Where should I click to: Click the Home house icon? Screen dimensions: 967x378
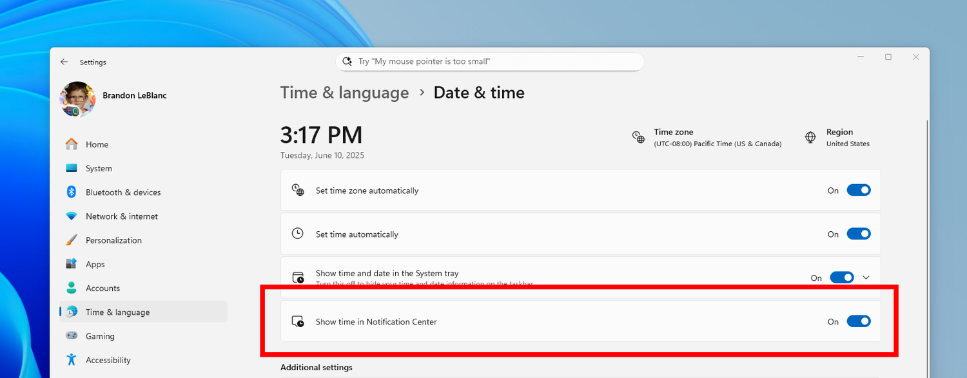coord(72,144)
